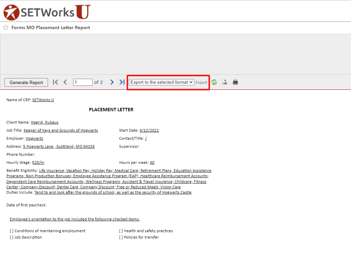The height and width of the screenshot is (262, 351).
Task: Click hourly wage value $20/hr
Action: [x=38, y=162]
